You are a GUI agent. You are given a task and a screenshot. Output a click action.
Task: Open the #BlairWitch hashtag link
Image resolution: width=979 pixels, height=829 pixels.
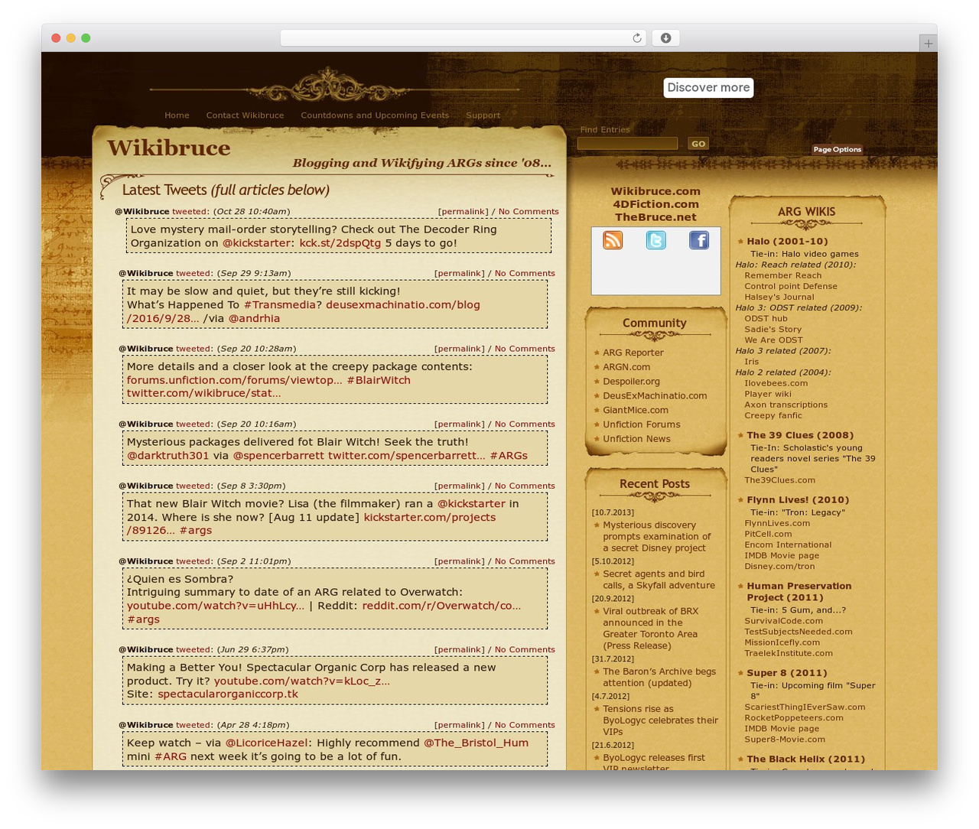[x=379, y=380]
